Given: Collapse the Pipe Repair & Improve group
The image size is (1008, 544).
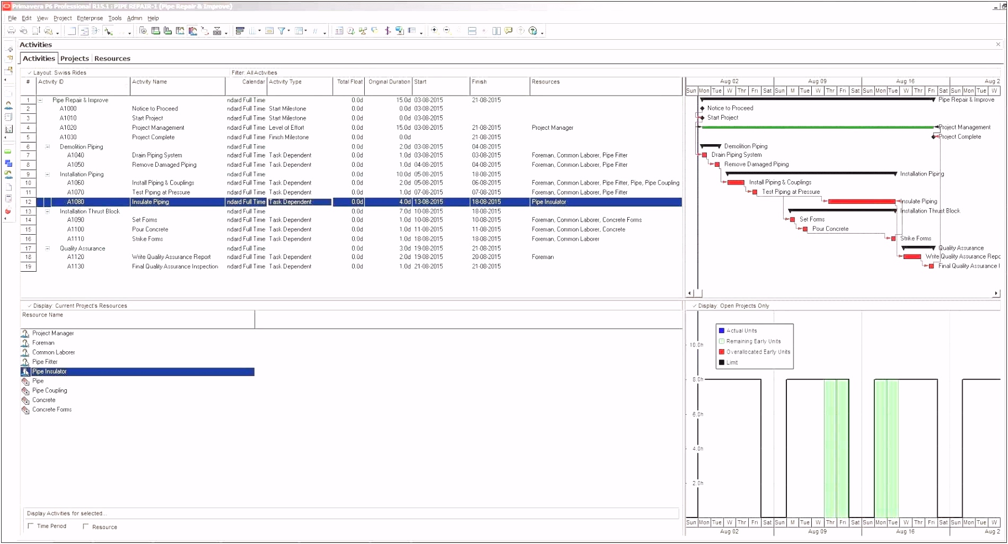Looking at the screenshot, I should coord(40,101).
